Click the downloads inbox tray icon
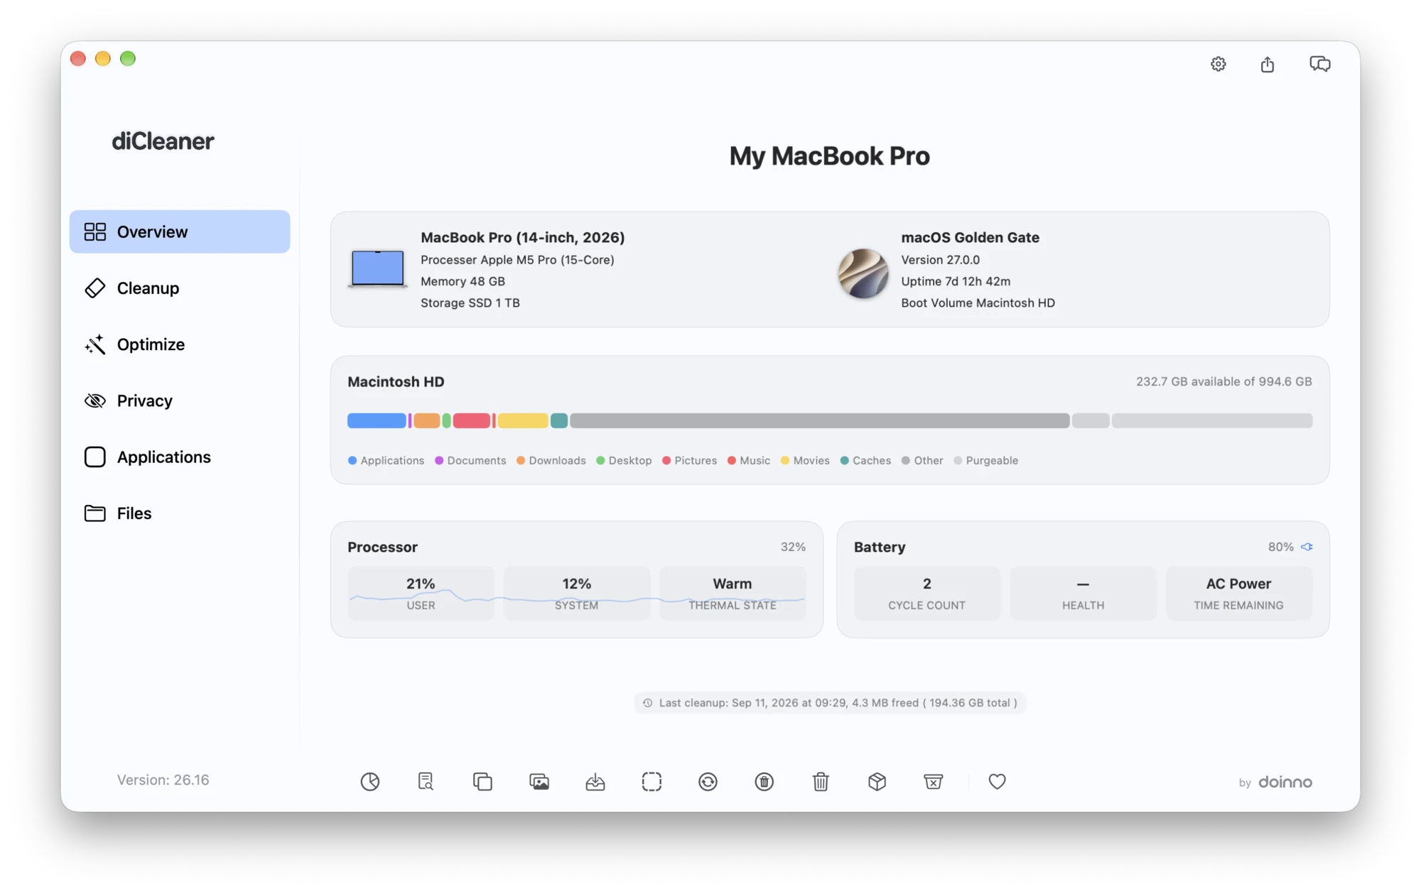 [x=595, y=781]
